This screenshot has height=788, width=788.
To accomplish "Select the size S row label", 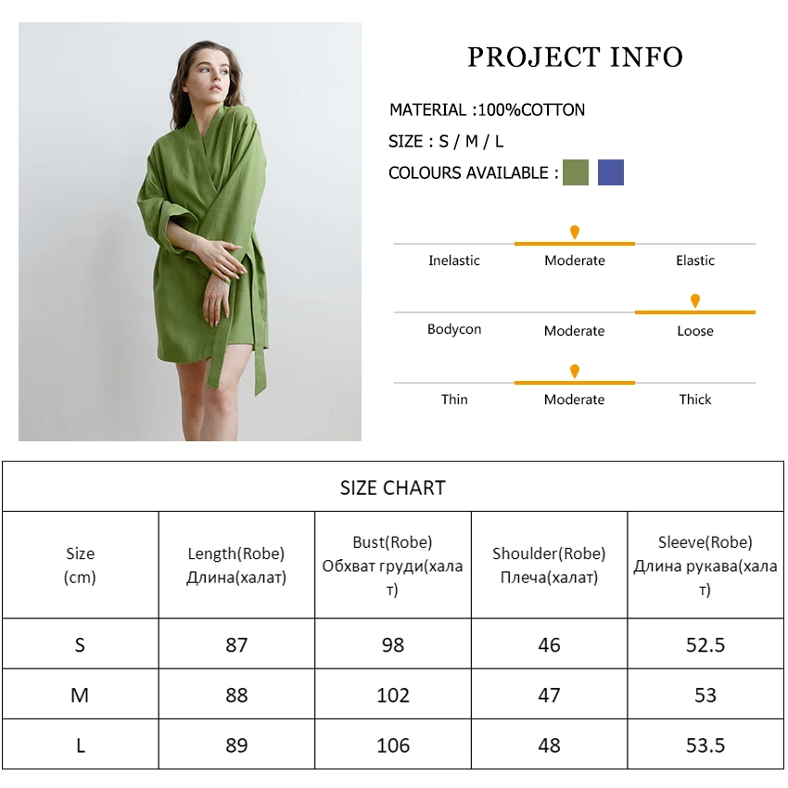I will (80, 645).
